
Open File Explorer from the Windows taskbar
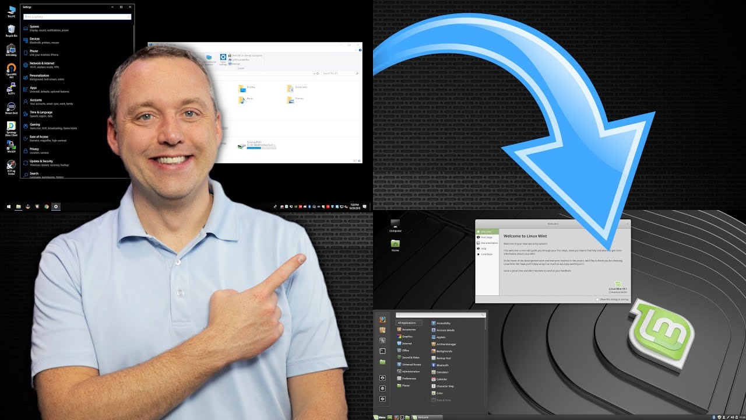pyautogui.click(x=19, y=206)
